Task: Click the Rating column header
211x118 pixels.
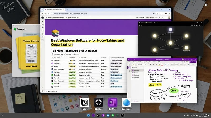Action: point(73,57)
